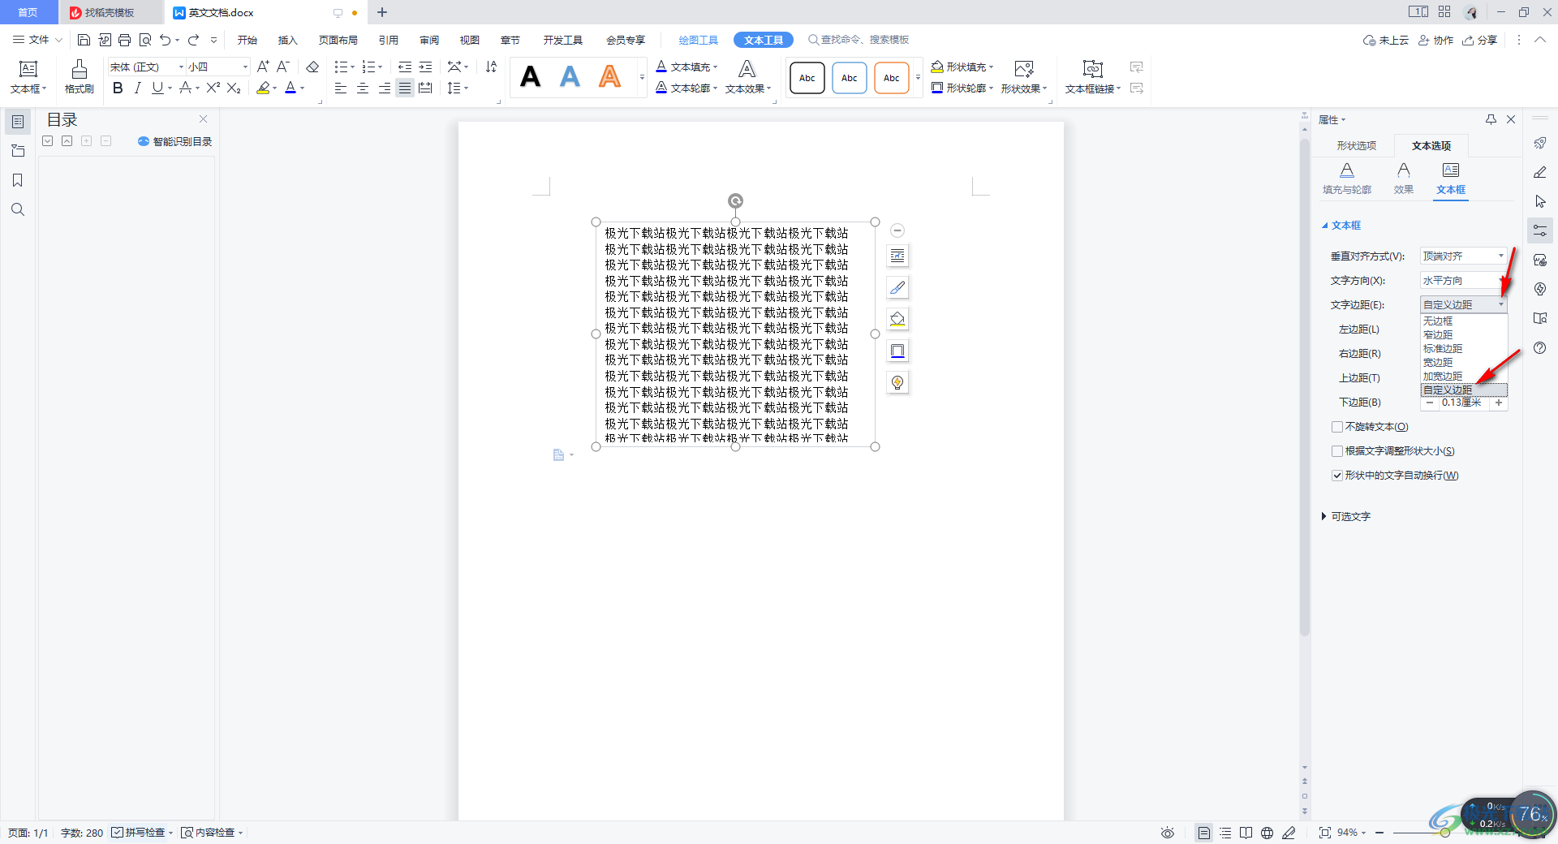Toggle 拼写检查 in status bar
Screen dimensions: 1558x844
pos(138,833)
